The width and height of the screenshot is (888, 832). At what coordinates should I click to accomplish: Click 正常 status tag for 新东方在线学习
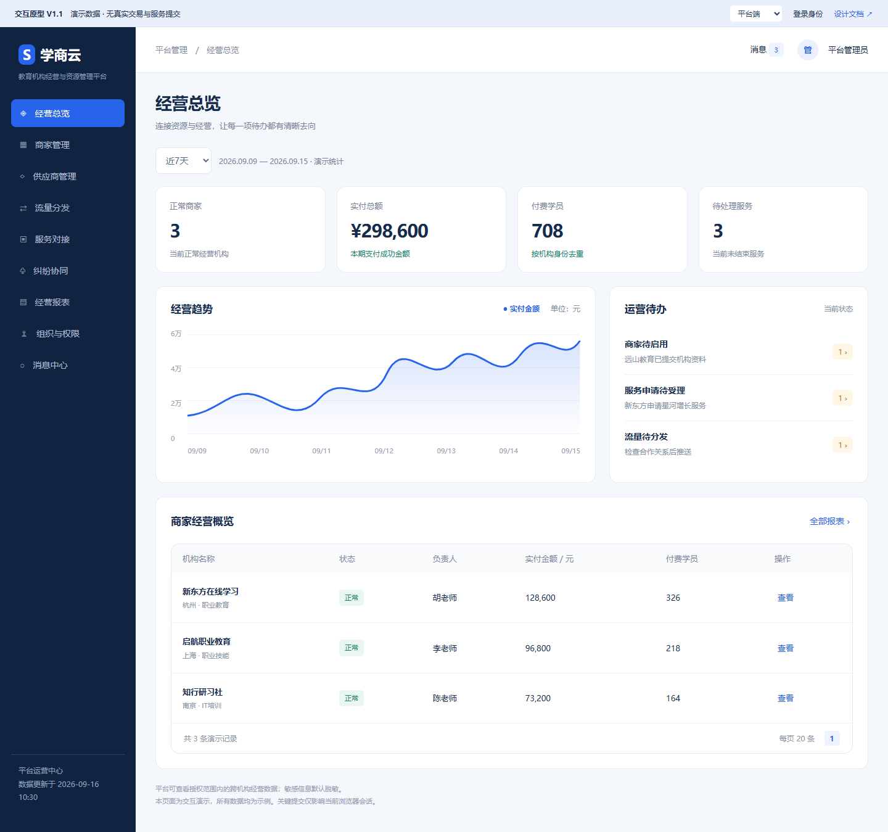351,598
